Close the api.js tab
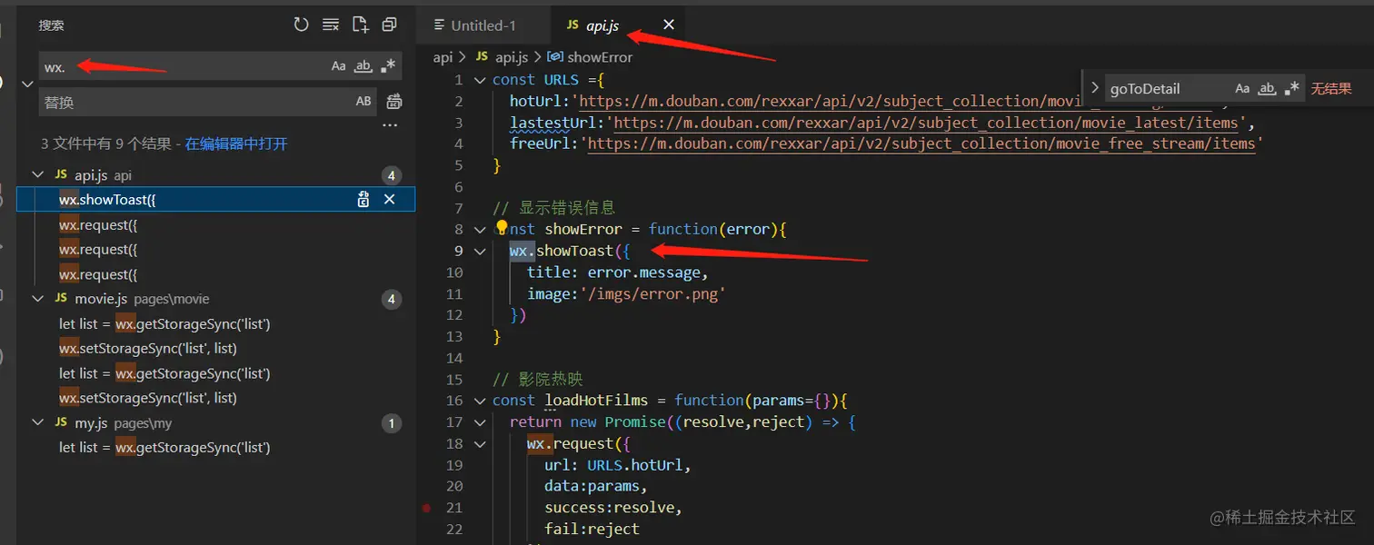 pyautogui.click(x=669, y=25)
